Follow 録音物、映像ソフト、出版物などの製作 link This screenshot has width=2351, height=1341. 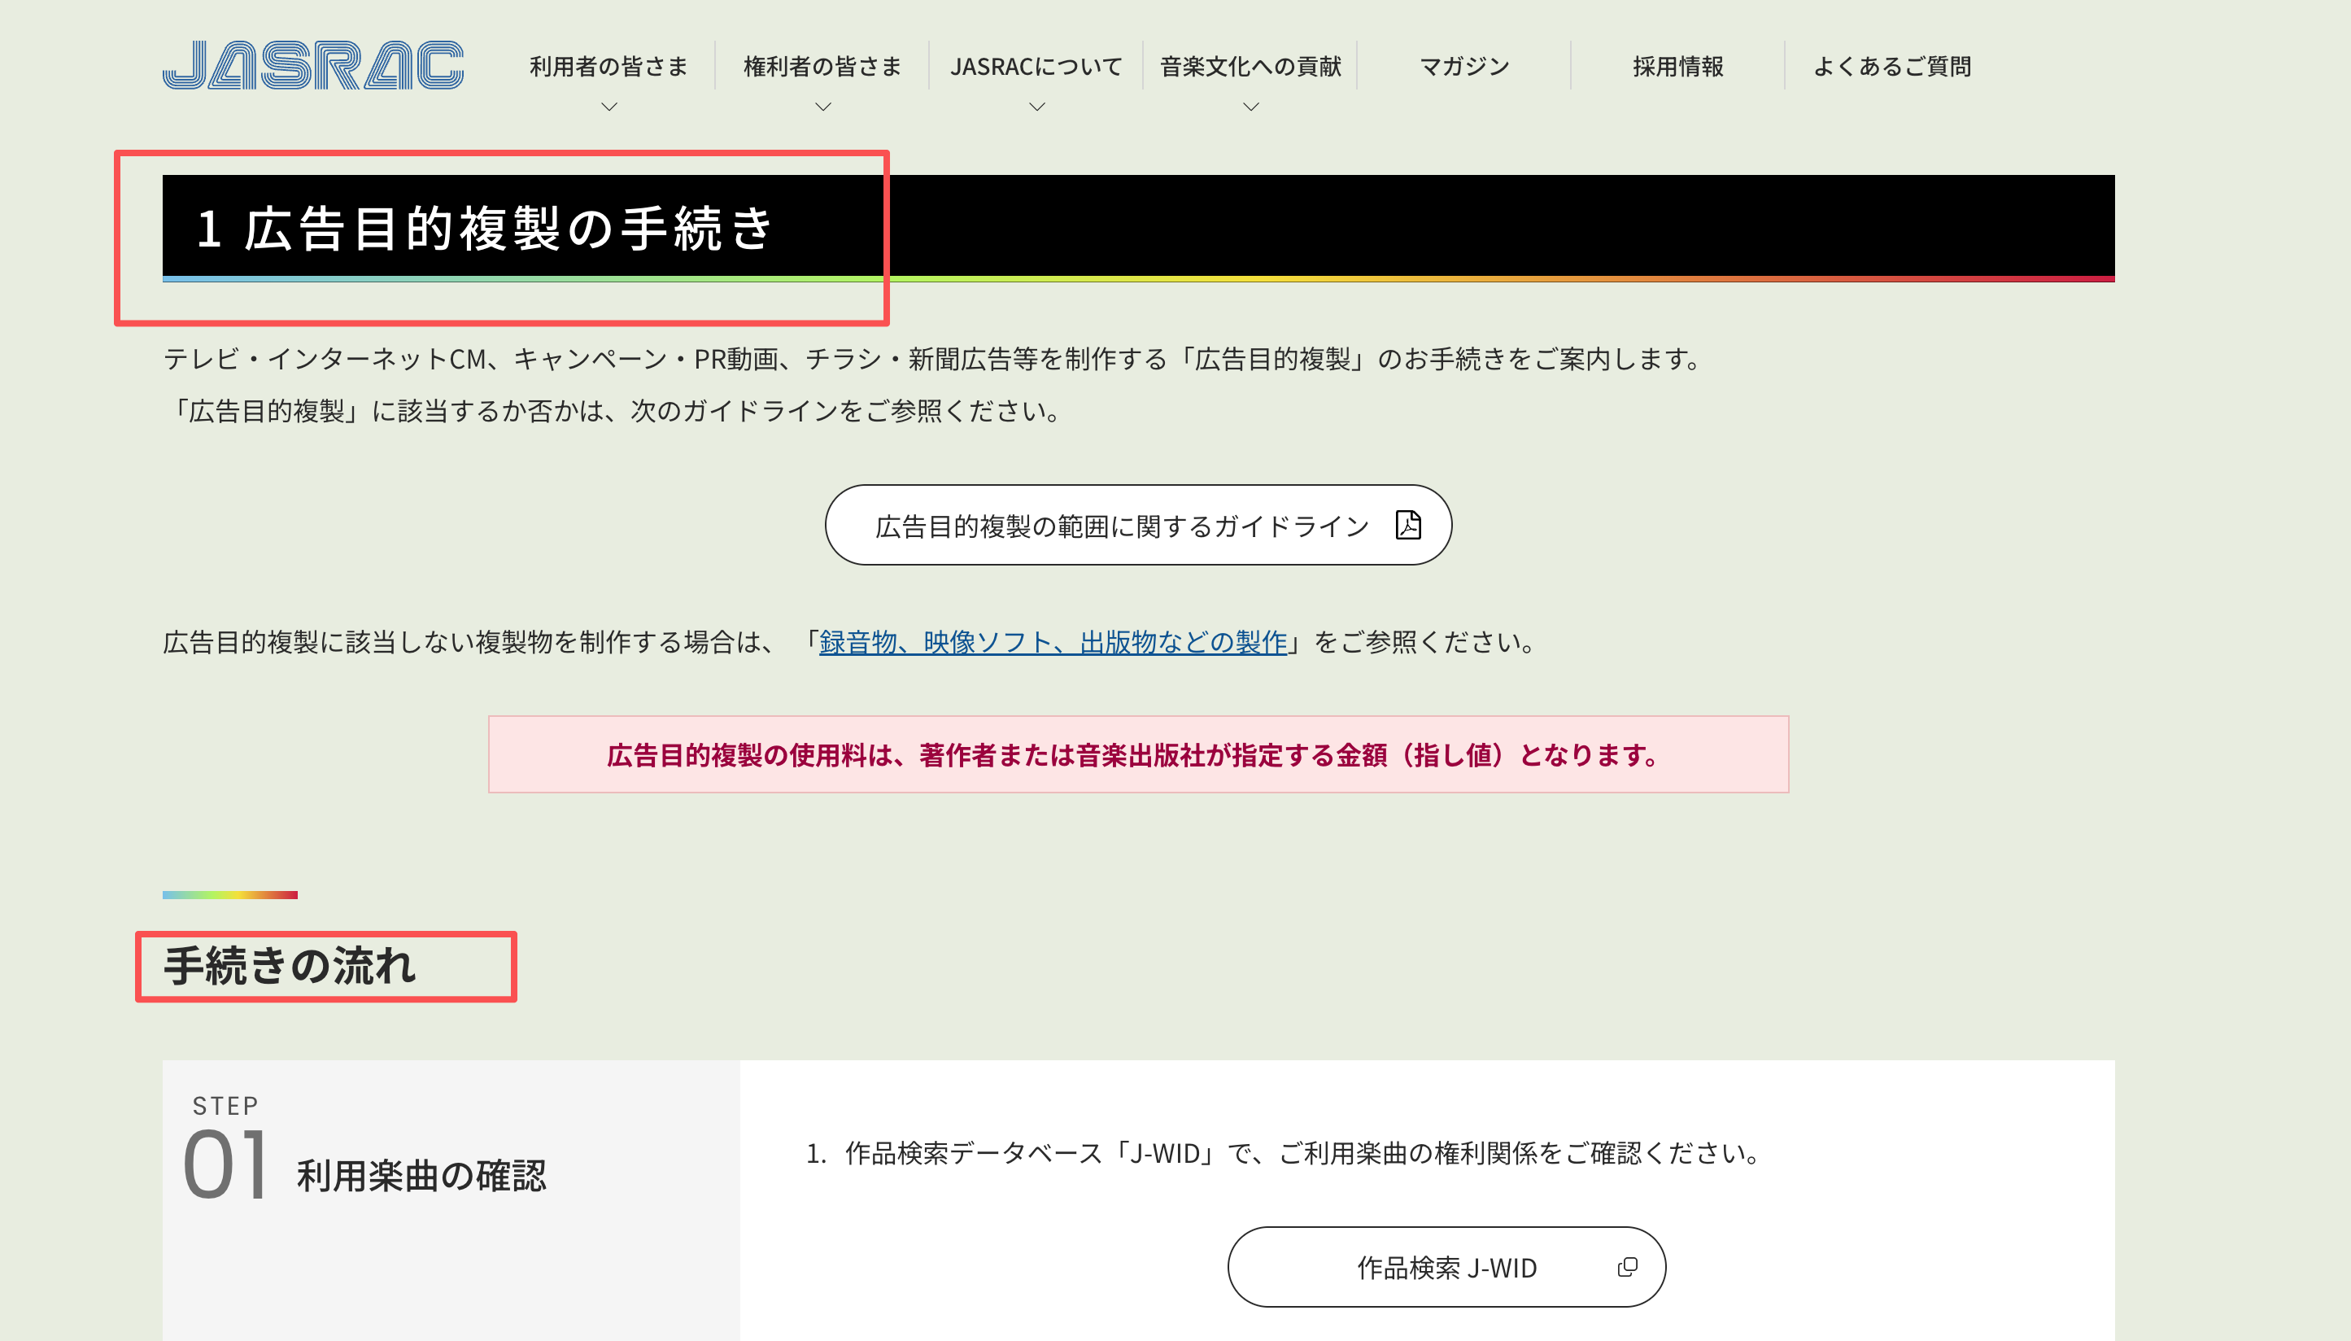click(1052, 642)
